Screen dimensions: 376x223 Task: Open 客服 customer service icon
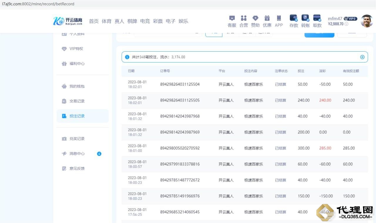232,18
